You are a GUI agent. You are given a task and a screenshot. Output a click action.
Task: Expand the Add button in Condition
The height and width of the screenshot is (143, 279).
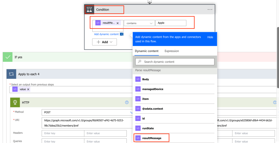[105, 42]
